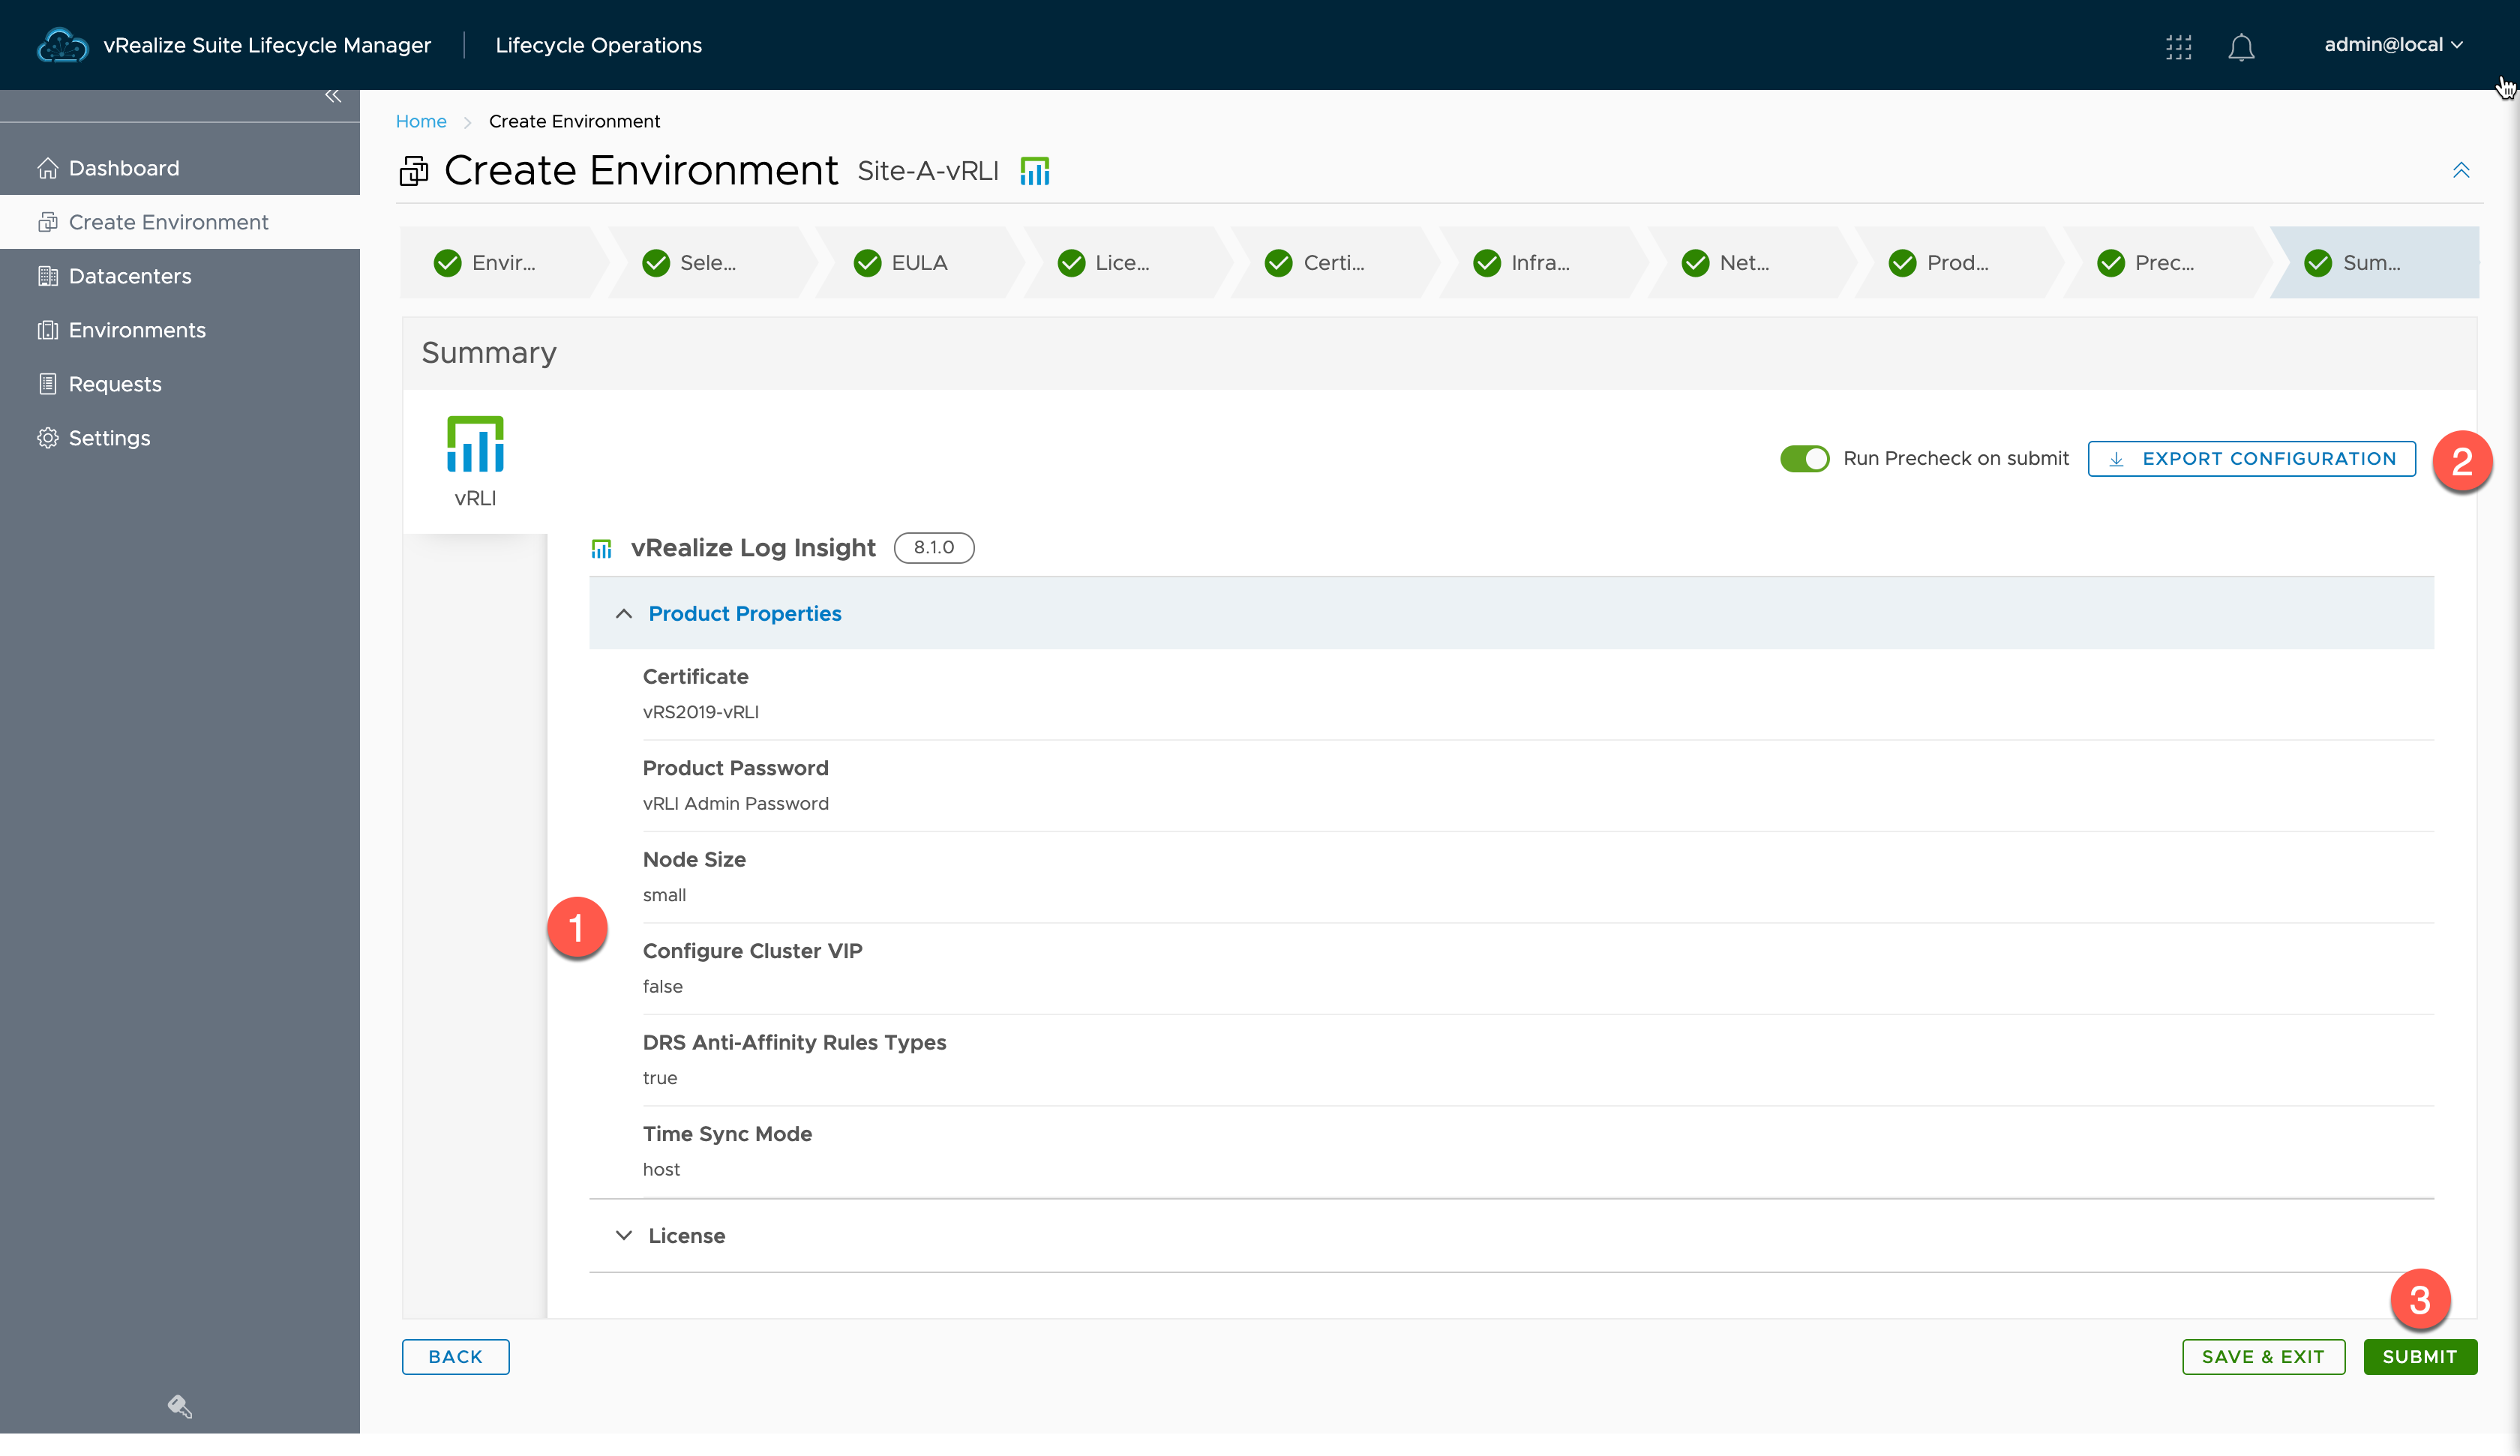Open the admin@local user dropdown
2520x1456 pixels.
[x=2393, y=45]
